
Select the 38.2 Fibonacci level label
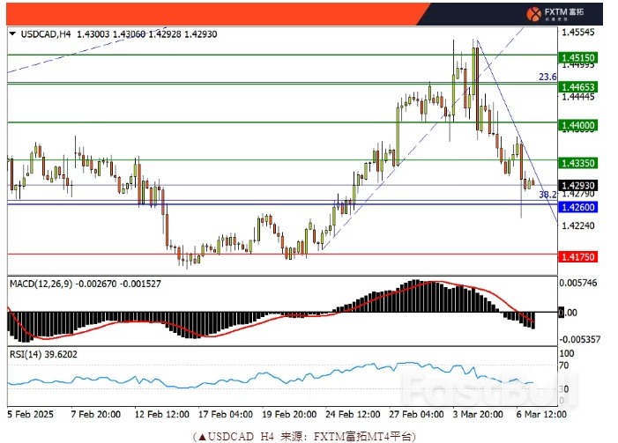coord(547,195)
